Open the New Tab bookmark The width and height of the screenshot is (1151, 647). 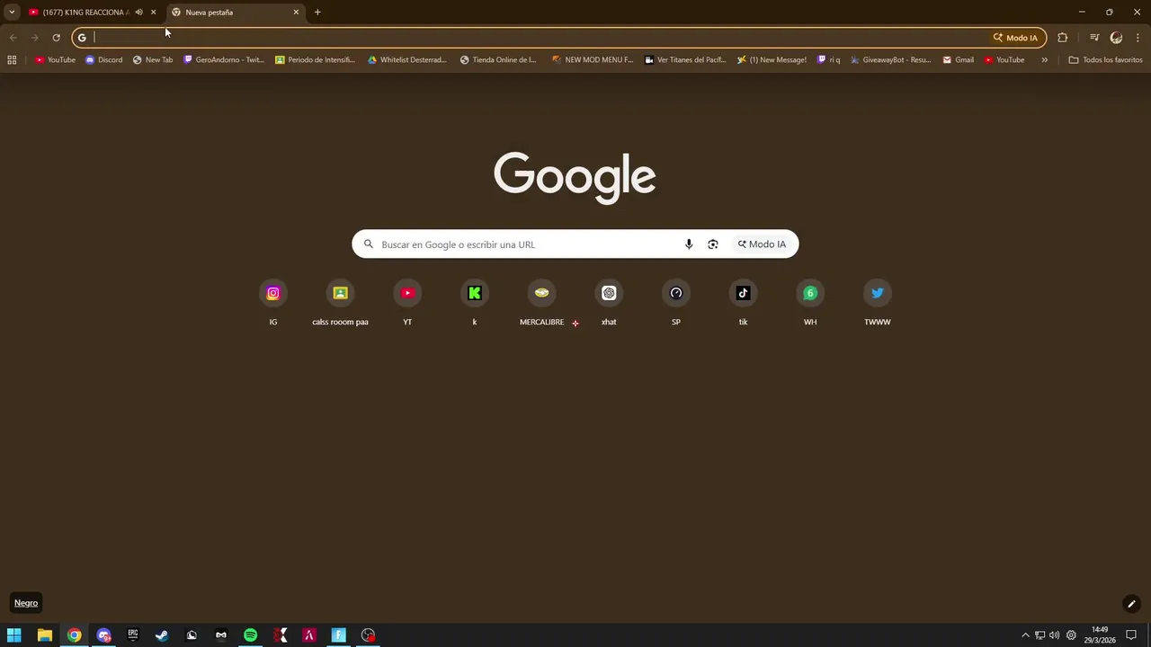coord(153,60)
